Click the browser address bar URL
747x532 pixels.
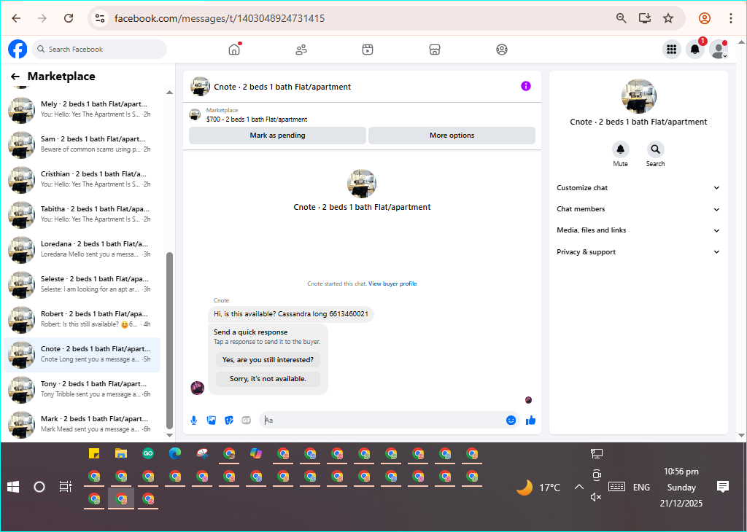coord(219,18)
